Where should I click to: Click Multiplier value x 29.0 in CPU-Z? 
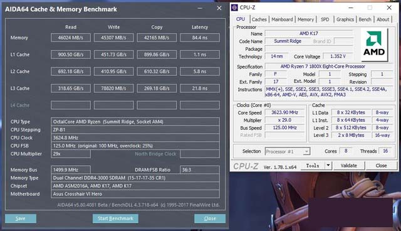284,120
